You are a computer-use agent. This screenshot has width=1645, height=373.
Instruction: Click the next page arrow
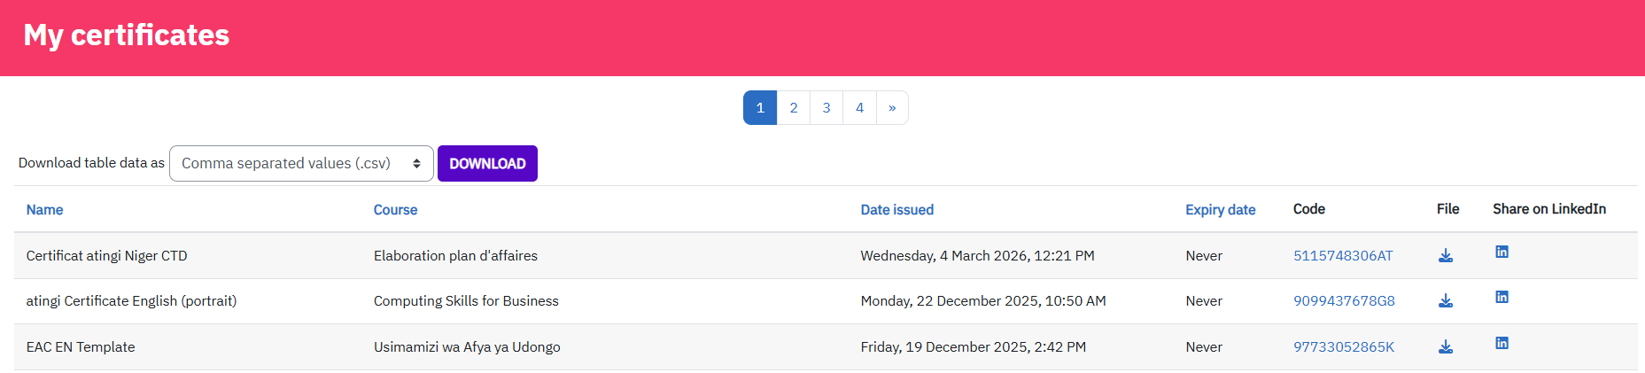coord(892,108)
